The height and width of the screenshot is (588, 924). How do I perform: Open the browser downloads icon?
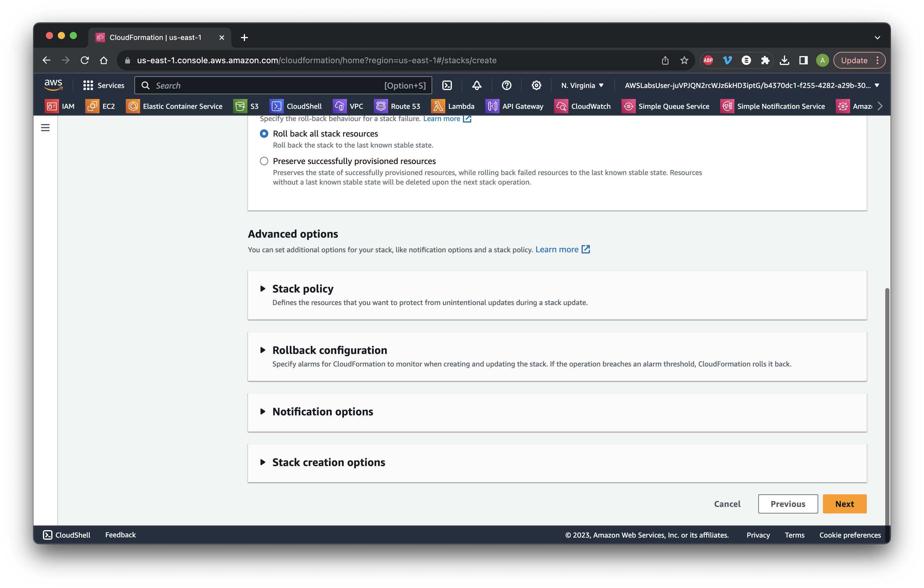pos(784,60)
